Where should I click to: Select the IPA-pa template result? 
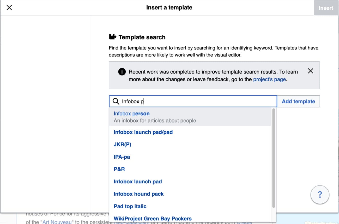(x=122, y=157)
